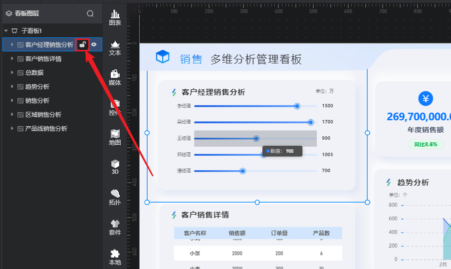
Task: Hide the 客户经理销售分析 layer
Action: point(94,44)
